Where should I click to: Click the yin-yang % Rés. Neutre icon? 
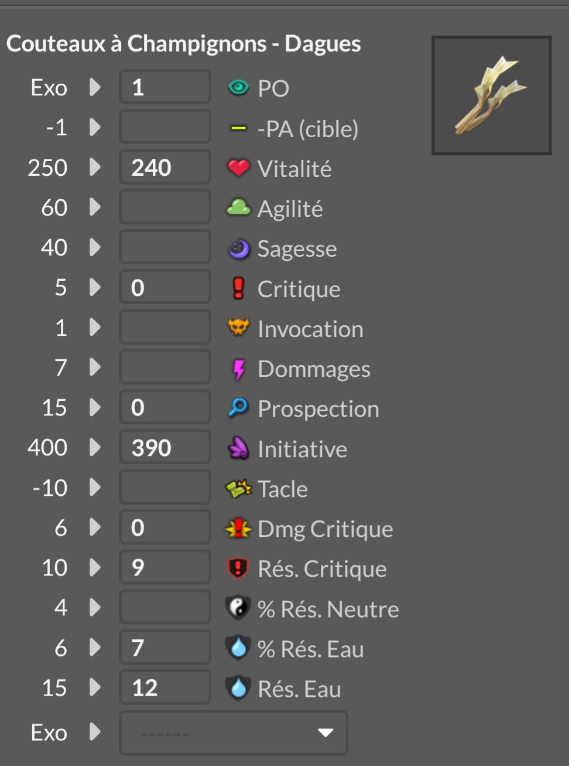coord(238,608)
